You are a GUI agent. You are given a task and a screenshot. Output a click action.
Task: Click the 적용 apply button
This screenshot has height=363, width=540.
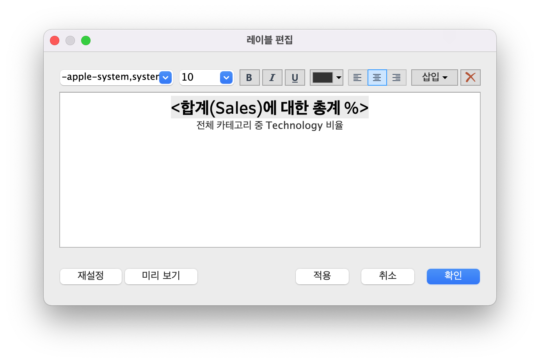[x=322, y=276]
